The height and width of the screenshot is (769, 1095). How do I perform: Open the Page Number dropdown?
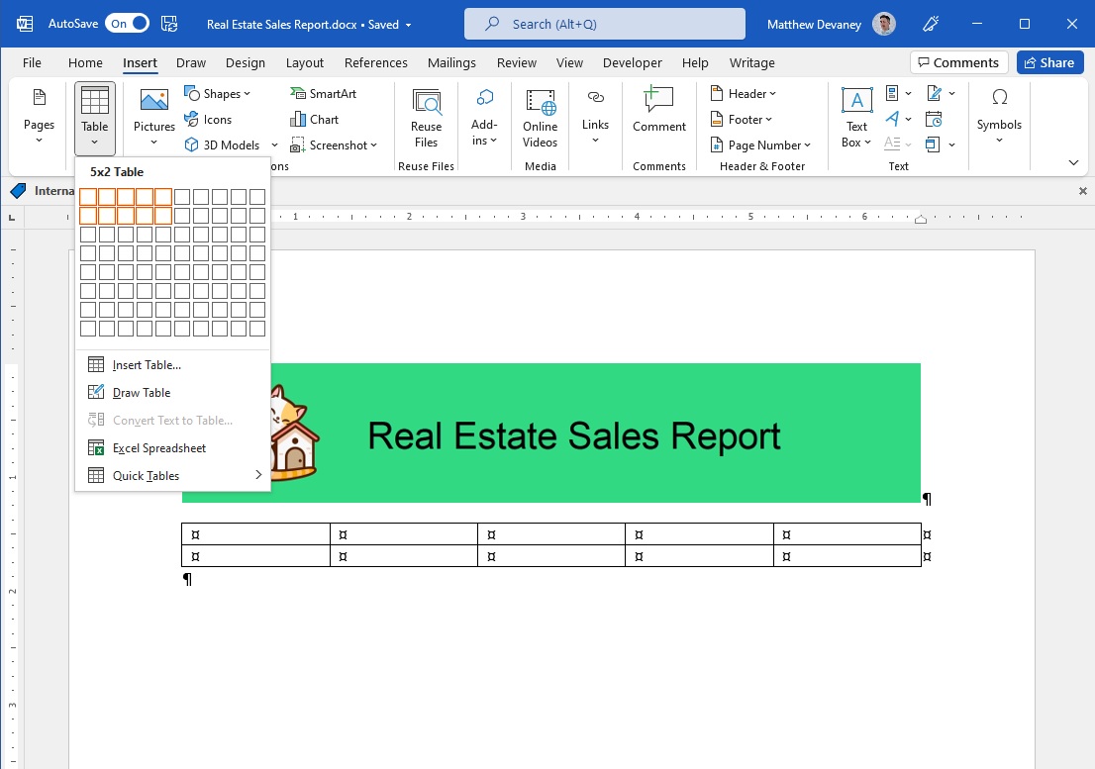[x=760, y=144]
